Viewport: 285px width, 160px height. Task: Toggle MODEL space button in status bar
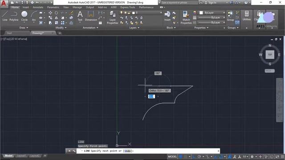click(x=172, y=156)
